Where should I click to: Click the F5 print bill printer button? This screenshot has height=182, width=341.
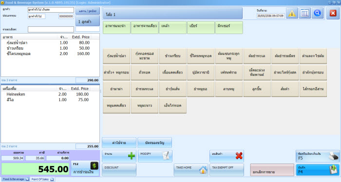(318, 156)
